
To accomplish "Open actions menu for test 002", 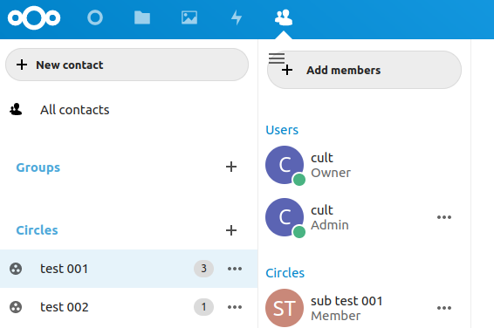I will 235,307.
